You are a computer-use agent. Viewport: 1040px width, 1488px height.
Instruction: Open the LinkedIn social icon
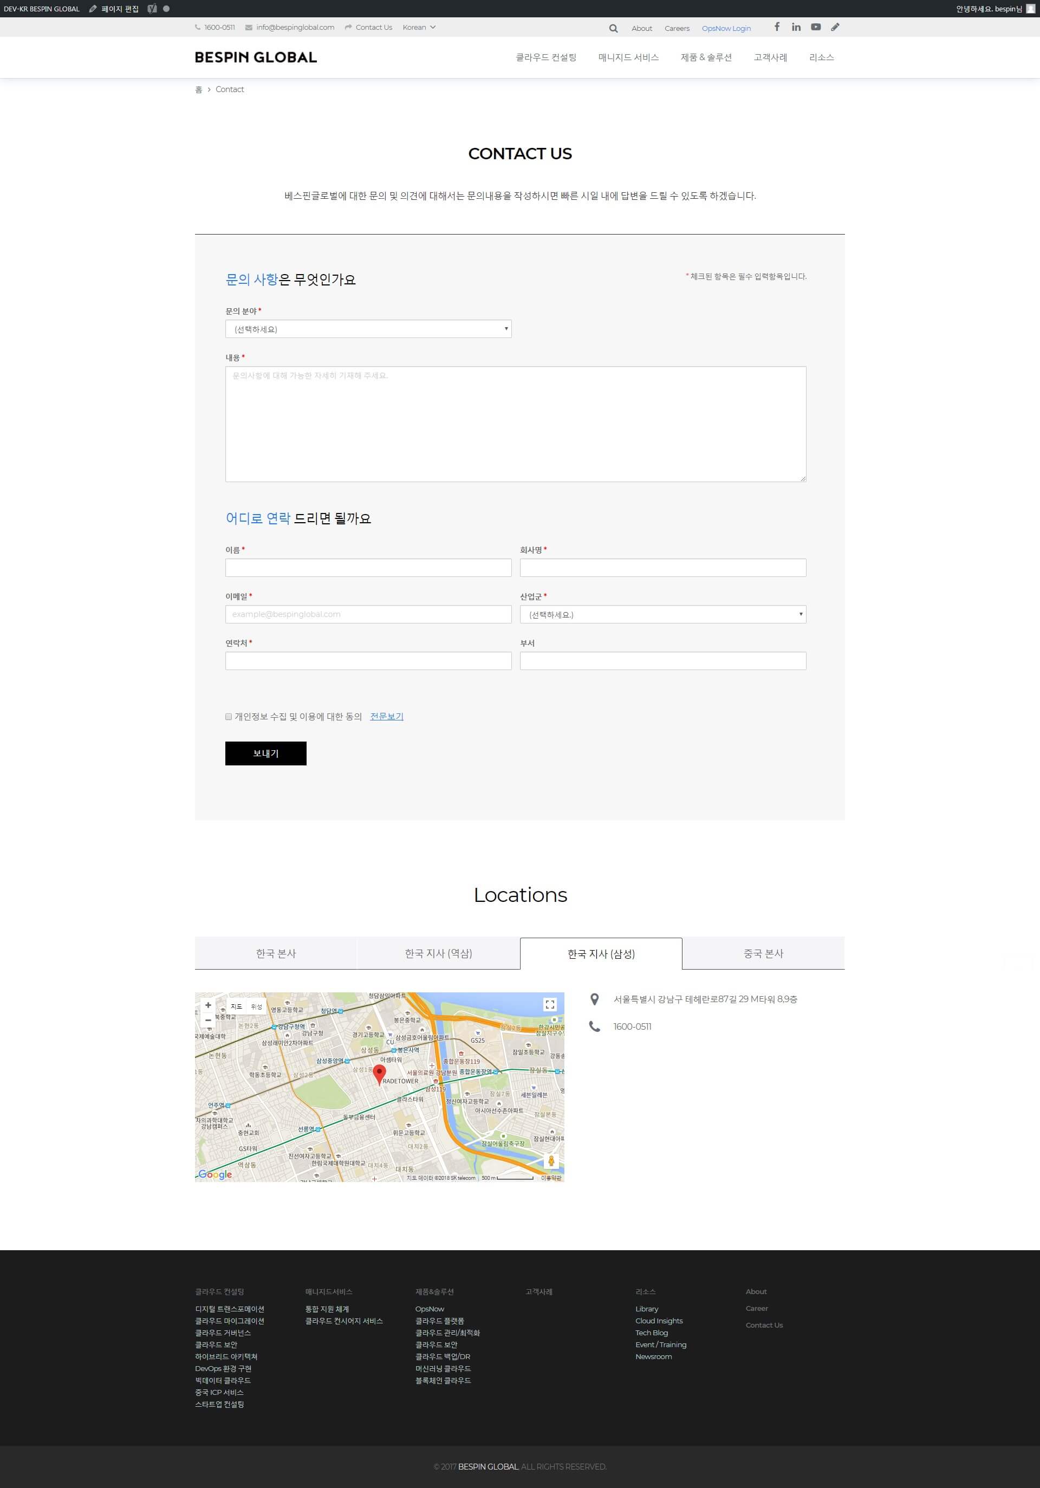(796, 27)
